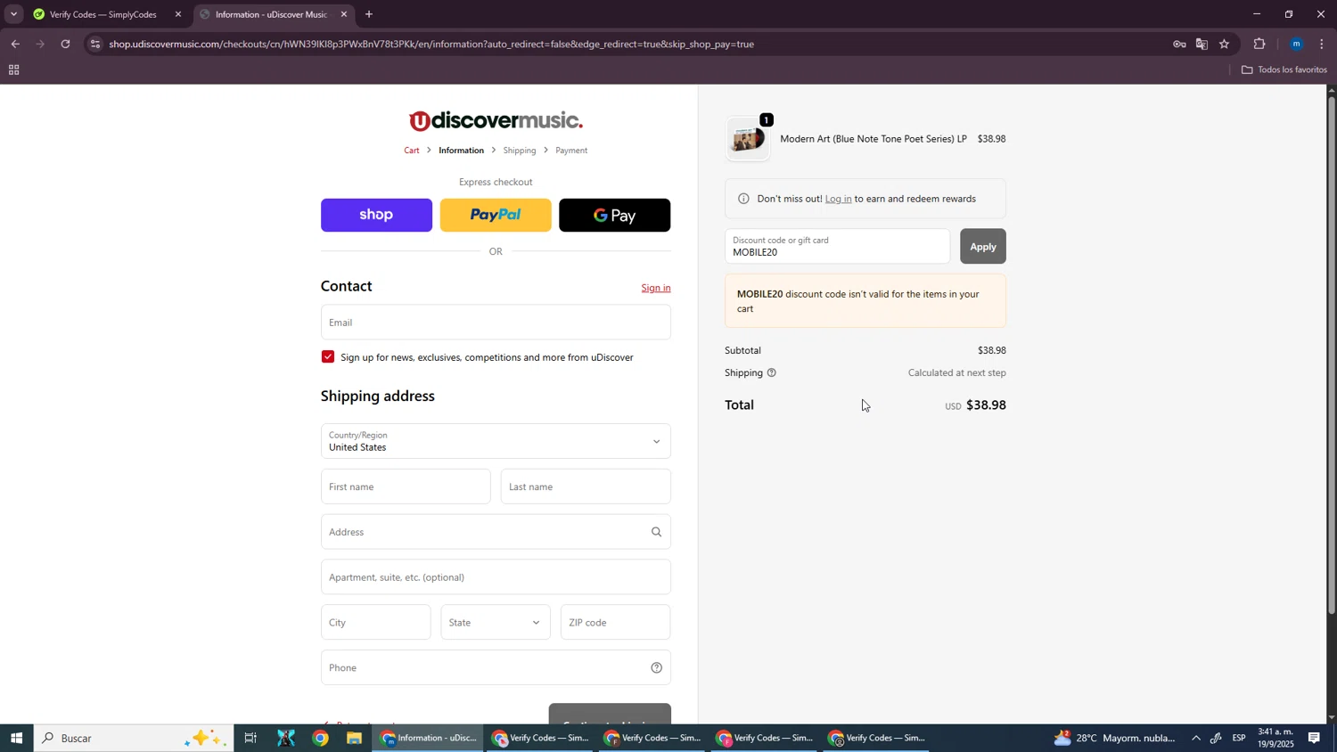
Task: Show hidden system tray icons
Action: tap(1196, 738)
